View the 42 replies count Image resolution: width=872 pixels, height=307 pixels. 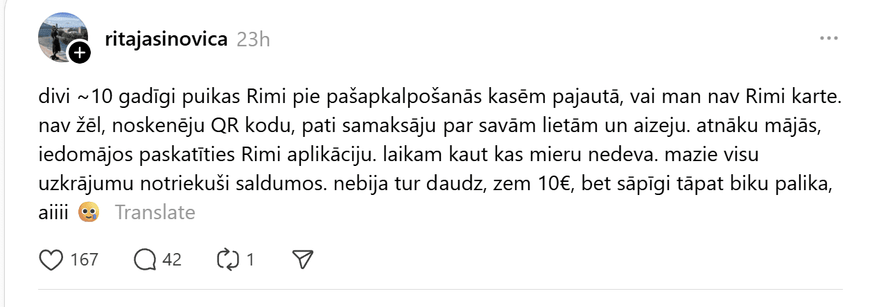(x=171, y=260)
